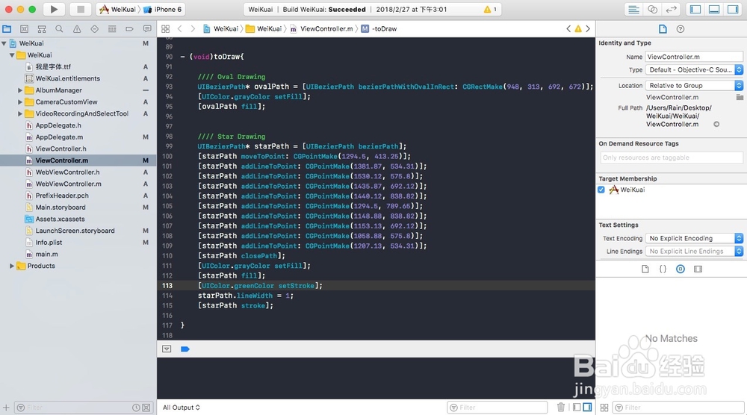The width and height of the screenshot is (747, 415).
Task: Reveal full path in Finder arrow
Action: 716,124
